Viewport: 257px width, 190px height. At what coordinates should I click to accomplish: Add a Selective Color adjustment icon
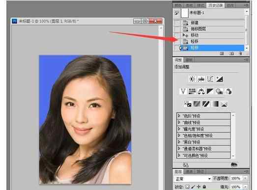click(x=224, y=104)
